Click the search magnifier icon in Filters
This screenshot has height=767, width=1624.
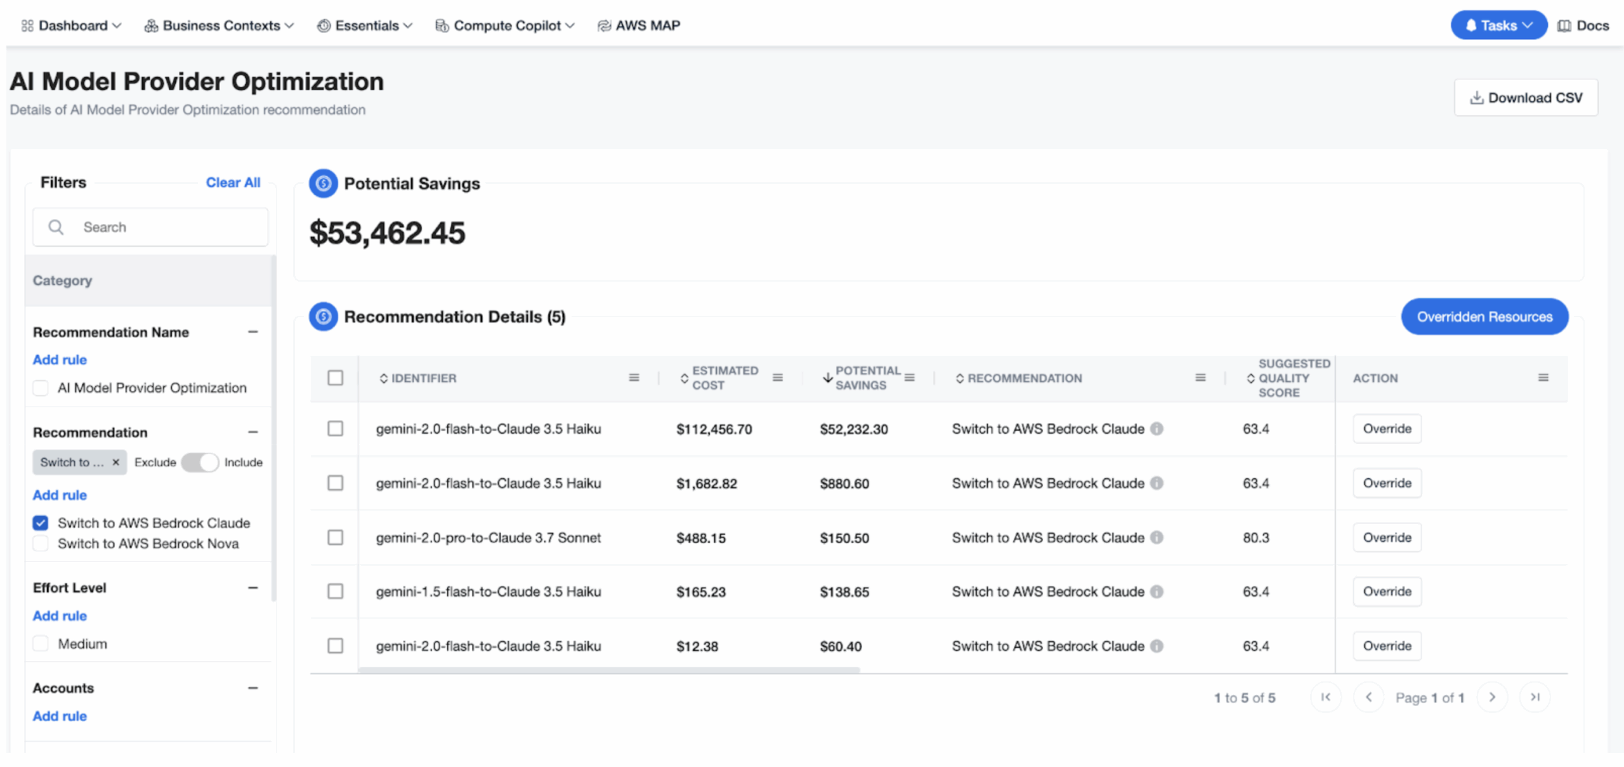coord(56,227)
